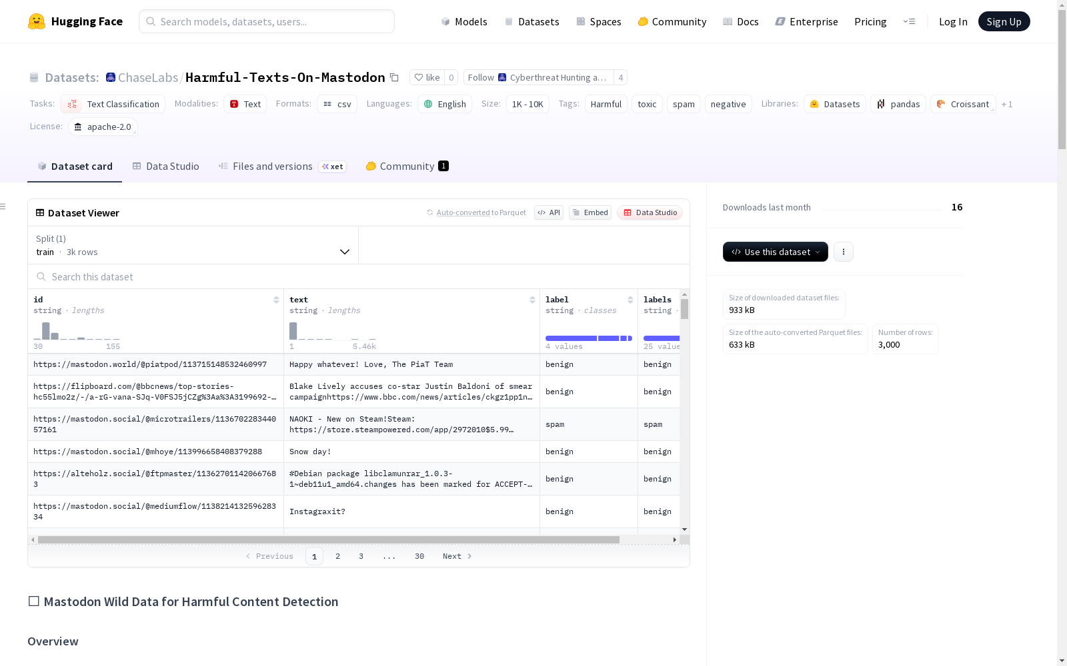Screen dimensions: 1067x666
Task: Copy the dataset name with the copy icon
Action: (x=394, y=77)
